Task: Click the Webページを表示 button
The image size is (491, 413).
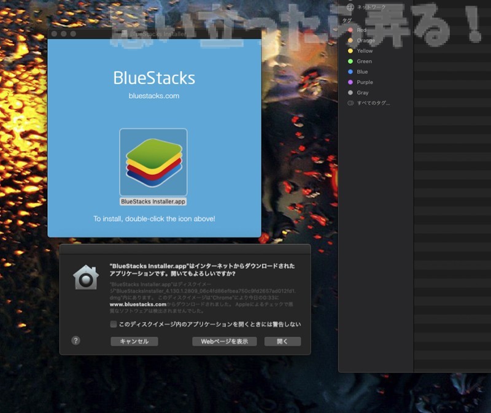Action: tap(225, 341)
